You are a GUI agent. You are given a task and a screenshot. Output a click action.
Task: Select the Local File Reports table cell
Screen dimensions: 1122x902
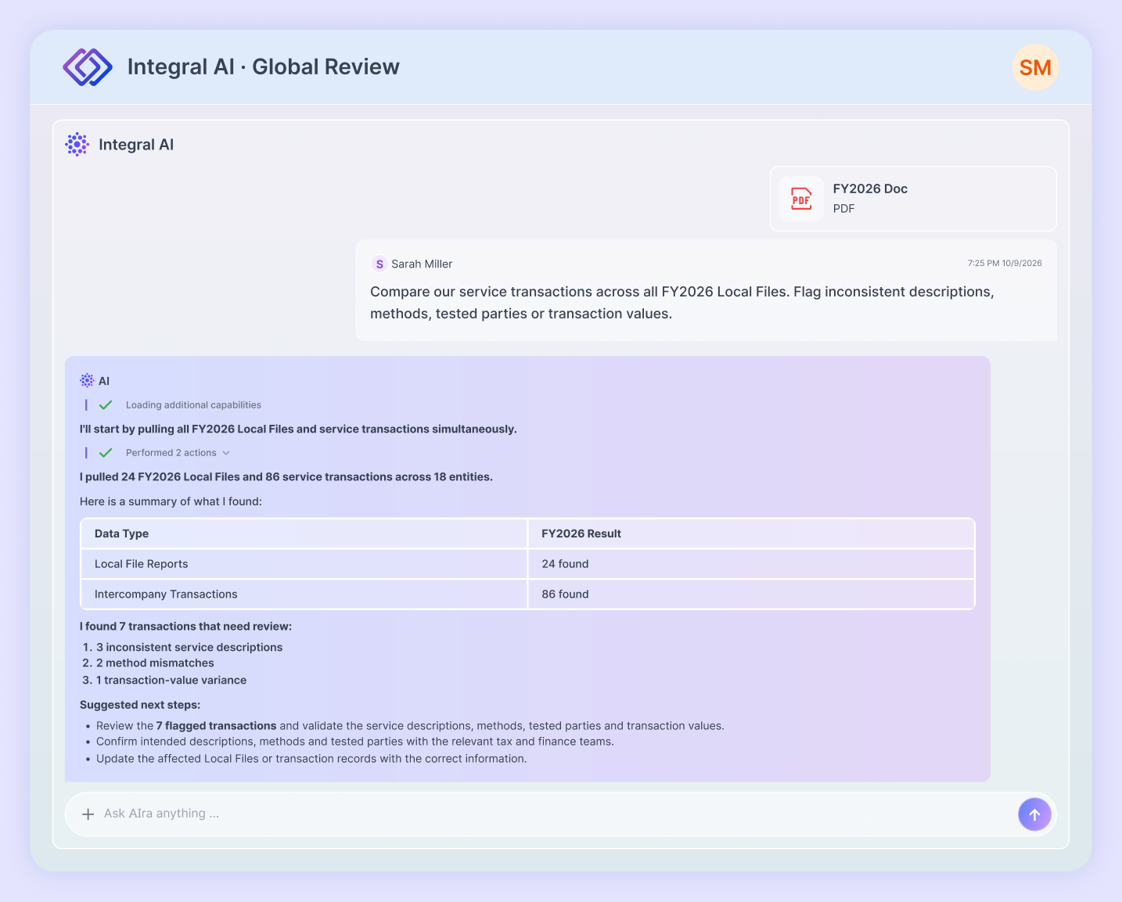pyautogui.click(x=304, y=564)
